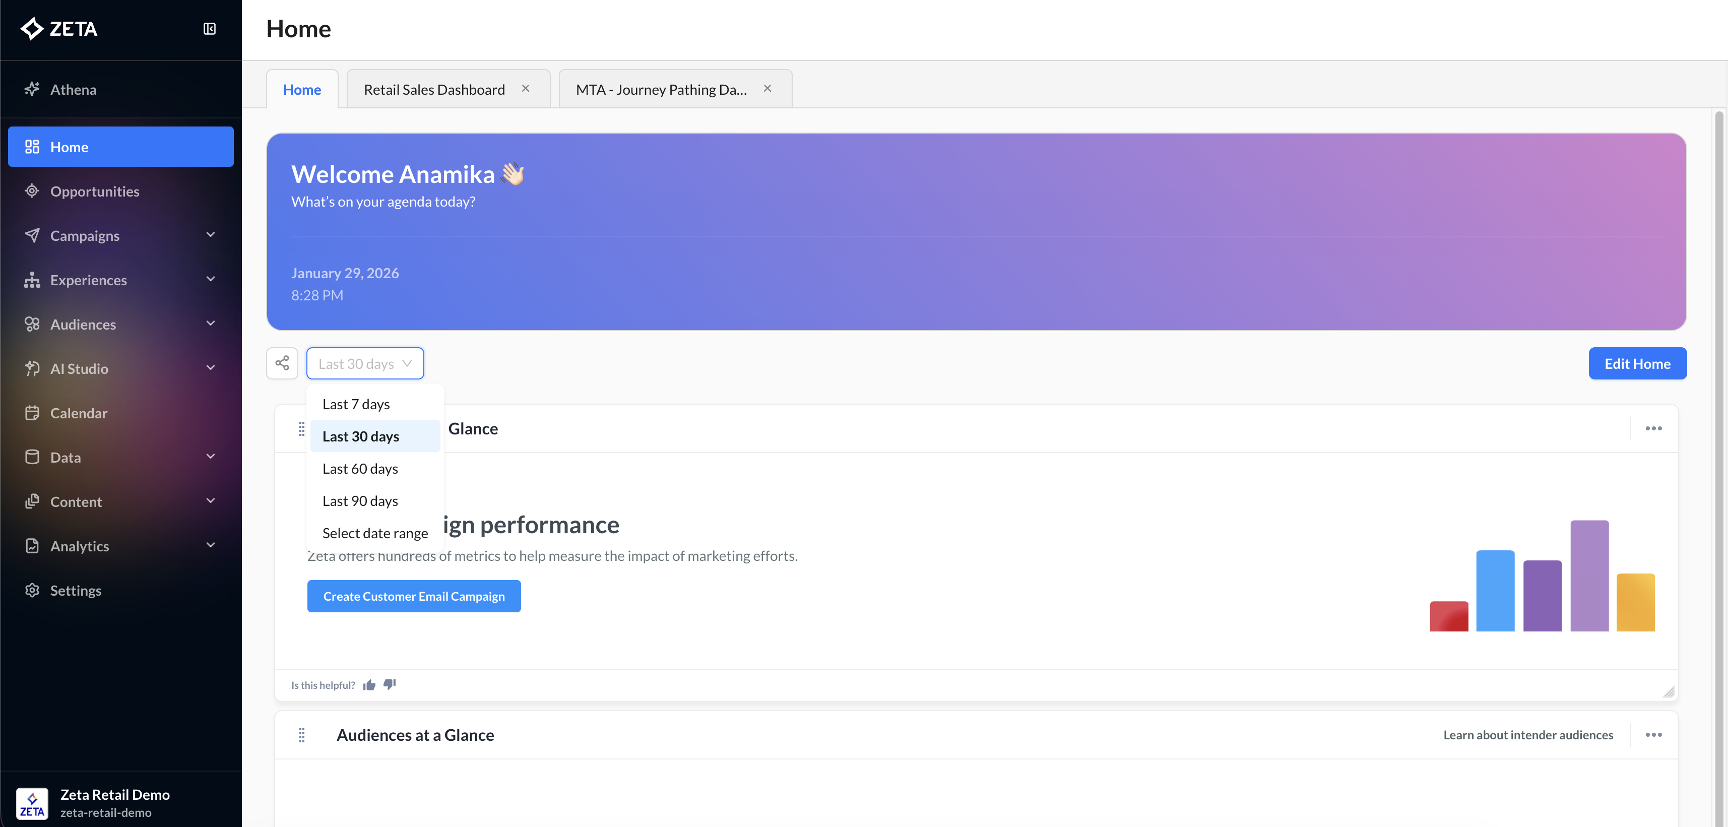
Task: Open Athena from the sidebar
Action: (73, 89)
